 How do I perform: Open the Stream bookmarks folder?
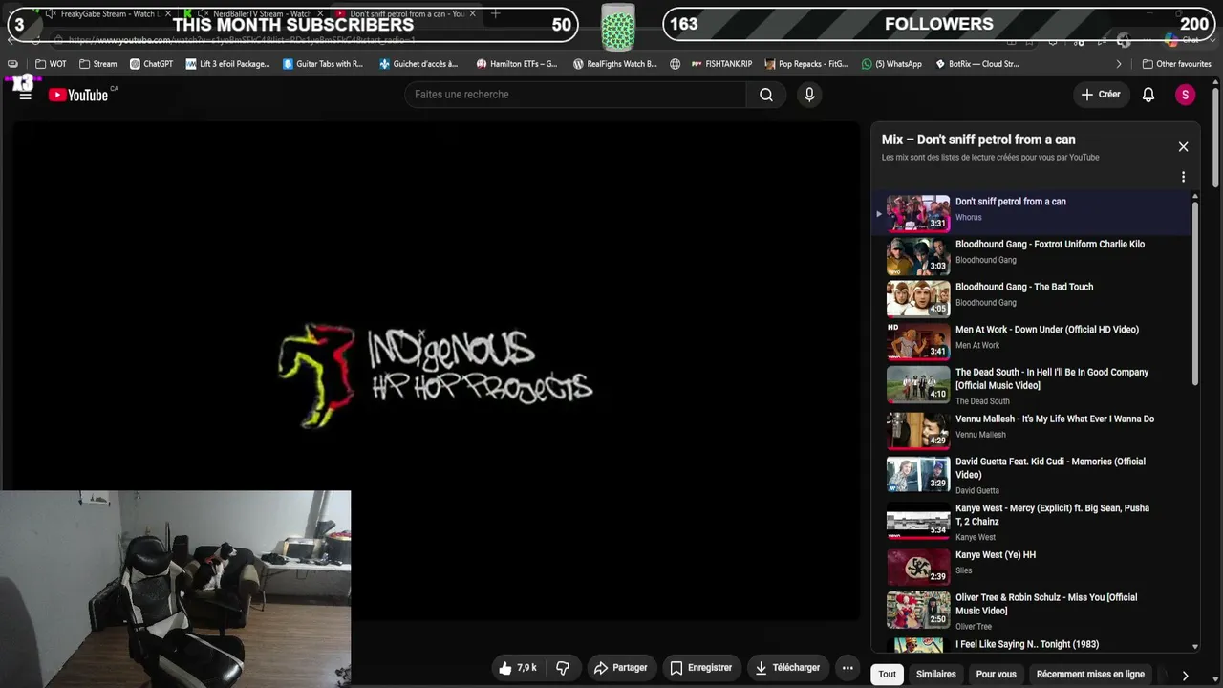[98, 64]
